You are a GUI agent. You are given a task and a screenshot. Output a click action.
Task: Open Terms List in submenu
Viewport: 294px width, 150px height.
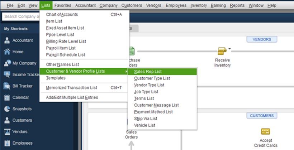pos(162,98)
